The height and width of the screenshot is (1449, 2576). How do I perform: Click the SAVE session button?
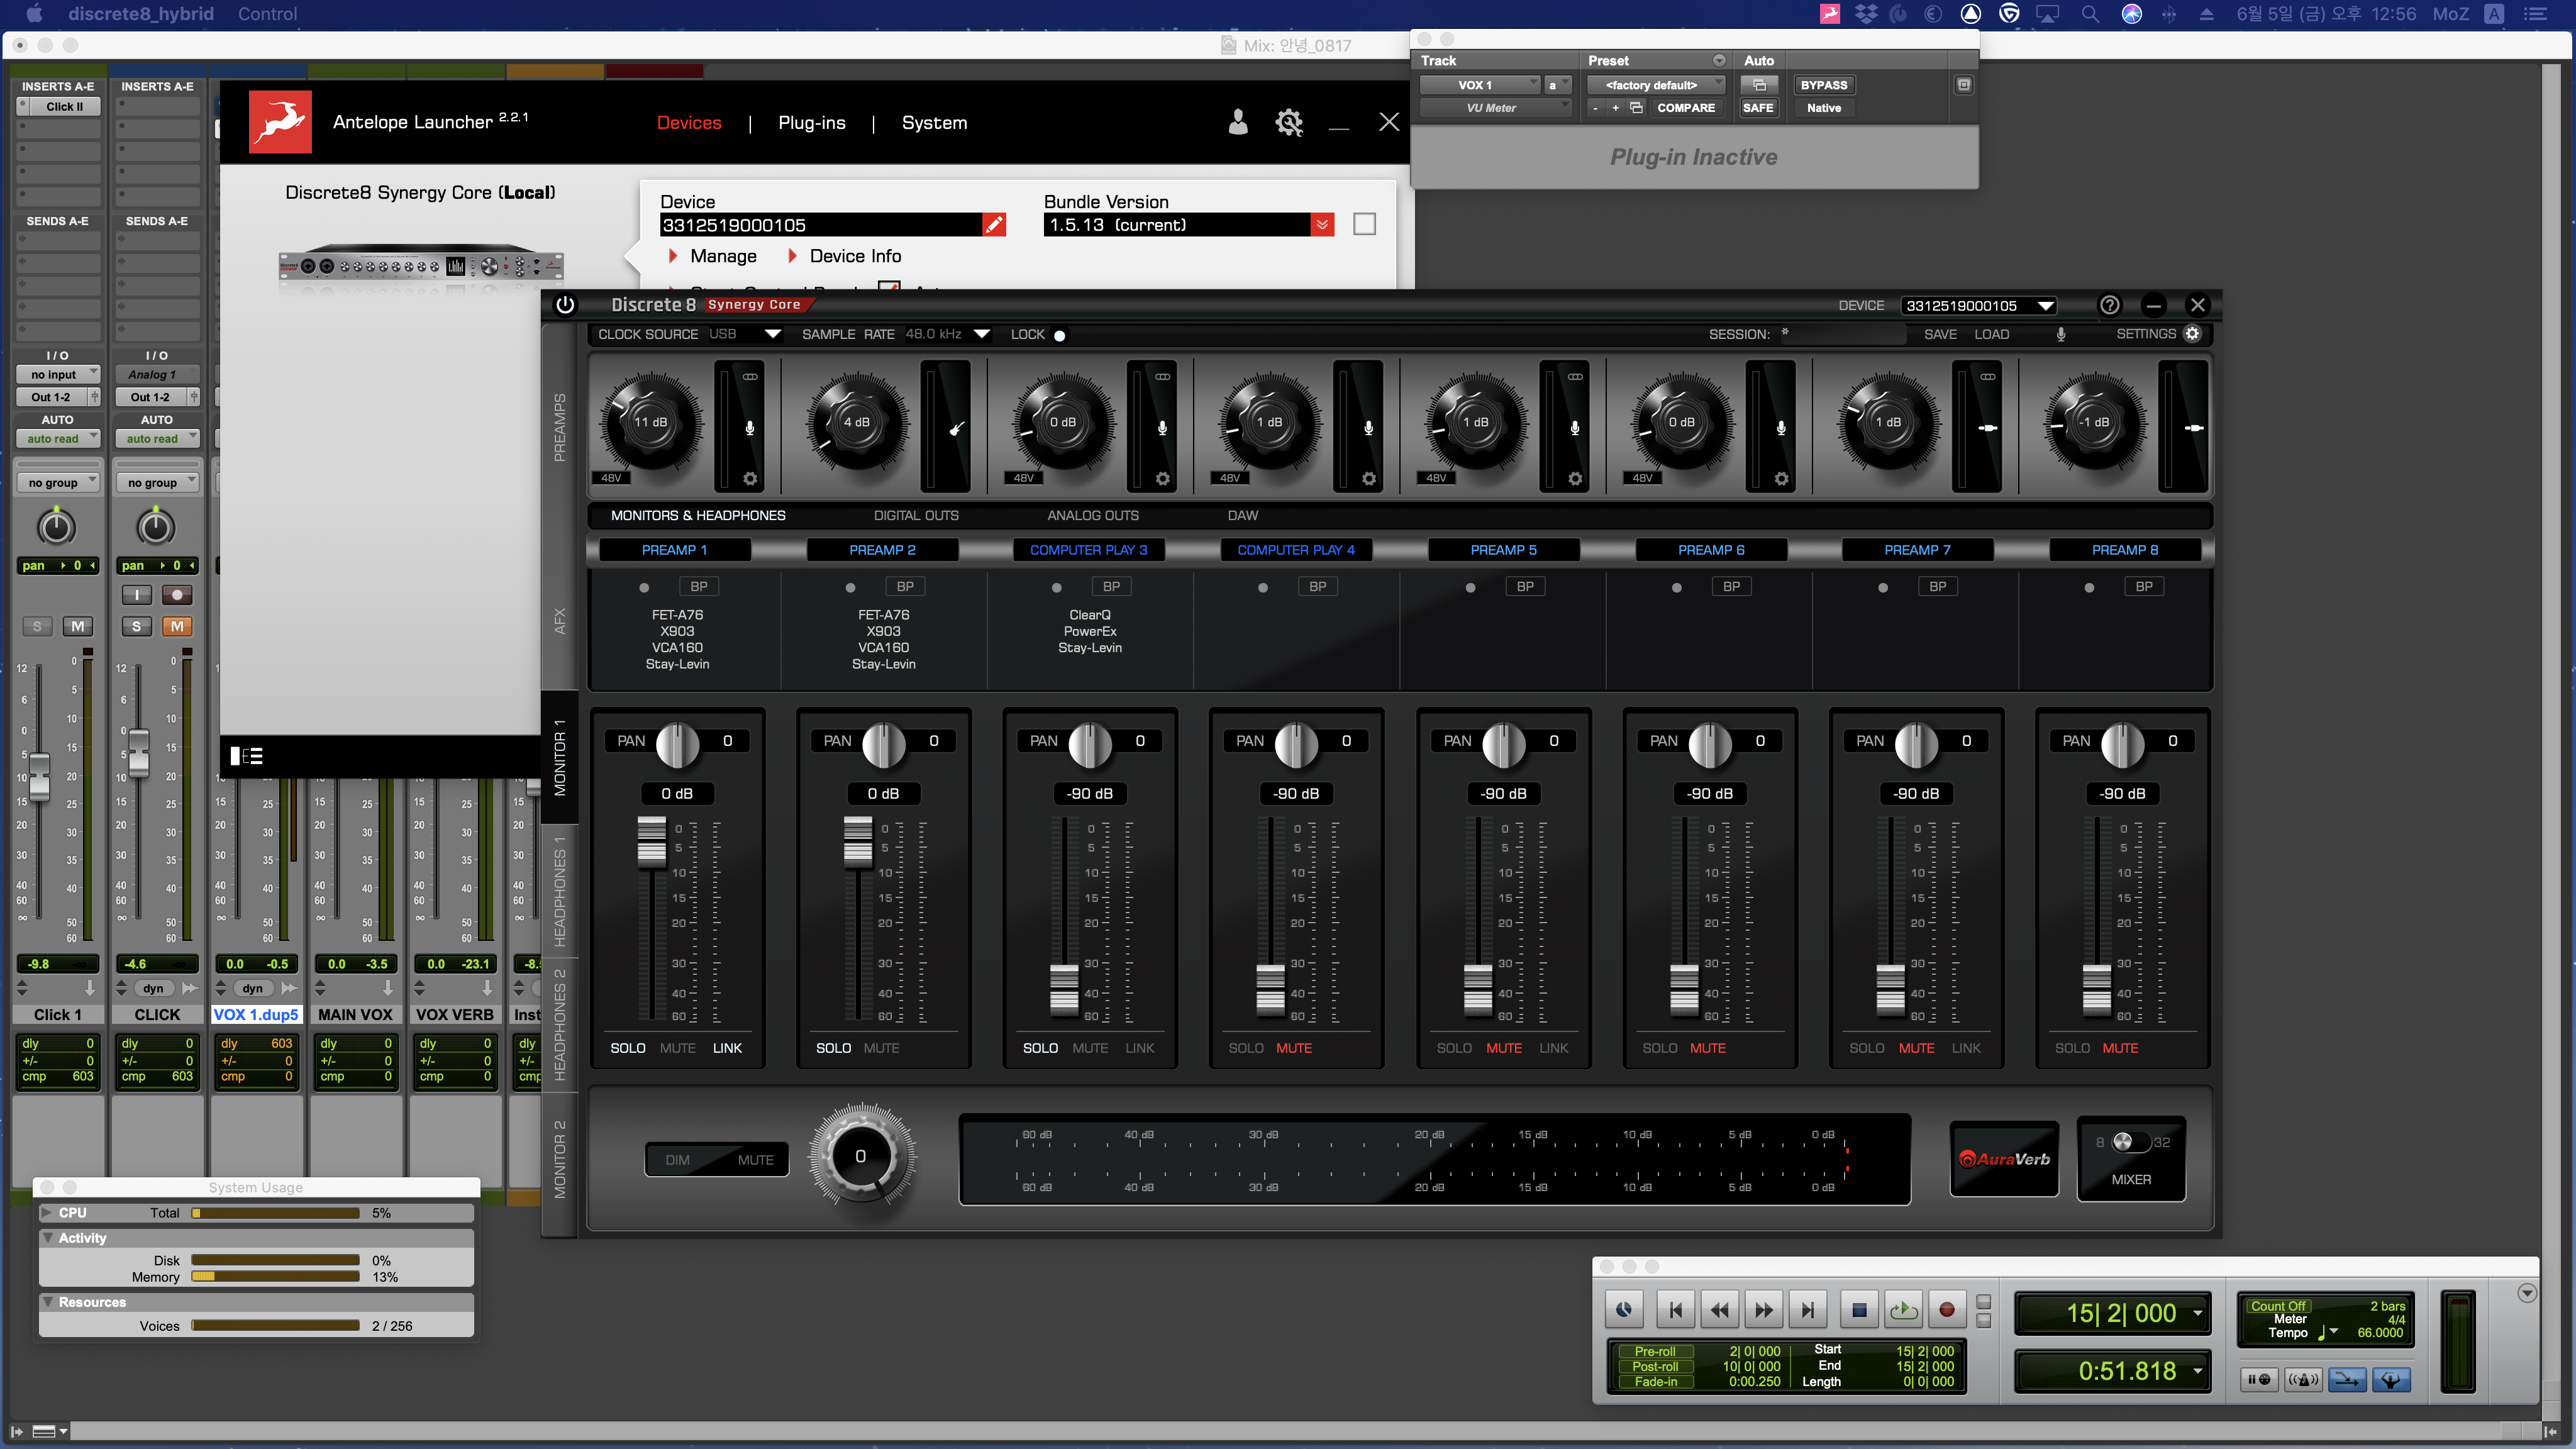click(x=1940, y=334)
